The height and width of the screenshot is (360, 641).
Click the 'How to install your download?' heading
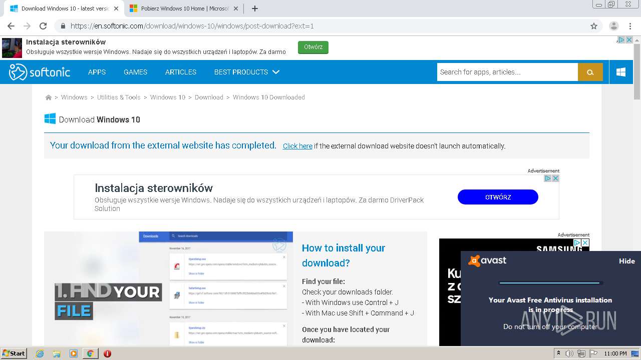(x=344, y=255)
